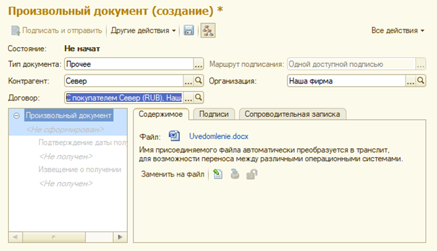
Task: Click the Word file icon beside Uvedomlenie.docx
Action: pos(174,136)
